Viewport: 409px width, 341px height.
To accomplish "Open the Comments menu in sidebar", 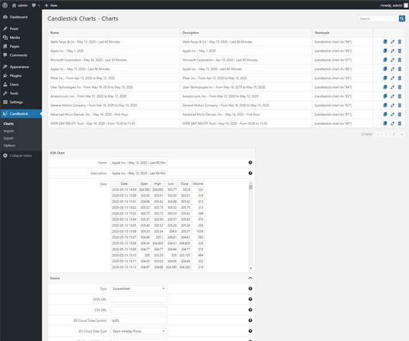I will [x=21, y=55].
